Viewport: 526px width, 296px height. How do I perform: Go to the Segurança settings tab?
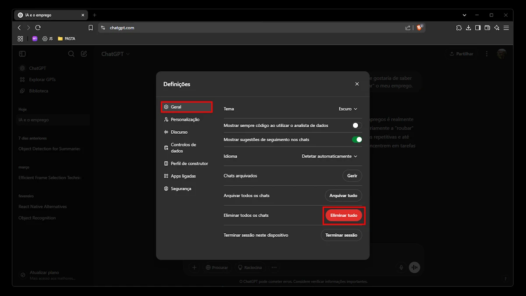[181, 189]
